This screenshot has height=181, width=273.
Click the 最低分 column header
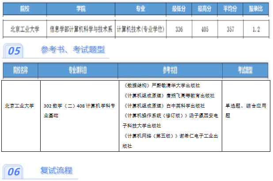tap(179, 8)
